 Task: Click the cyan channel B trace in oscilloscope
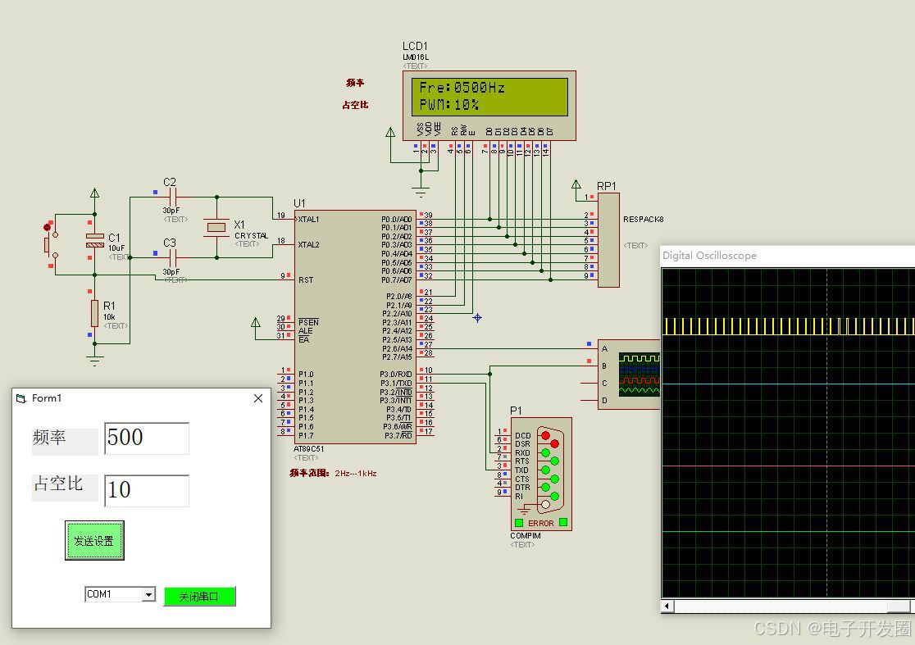click(789, 384)
